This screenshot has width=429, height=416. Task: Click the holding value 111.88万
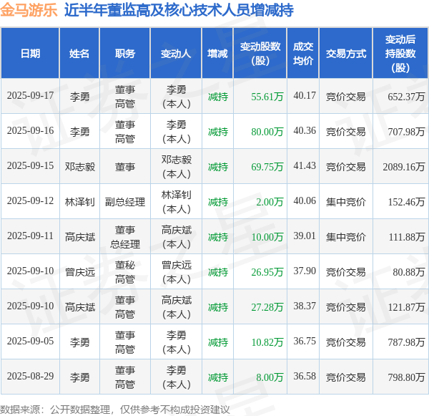point(407,237)
